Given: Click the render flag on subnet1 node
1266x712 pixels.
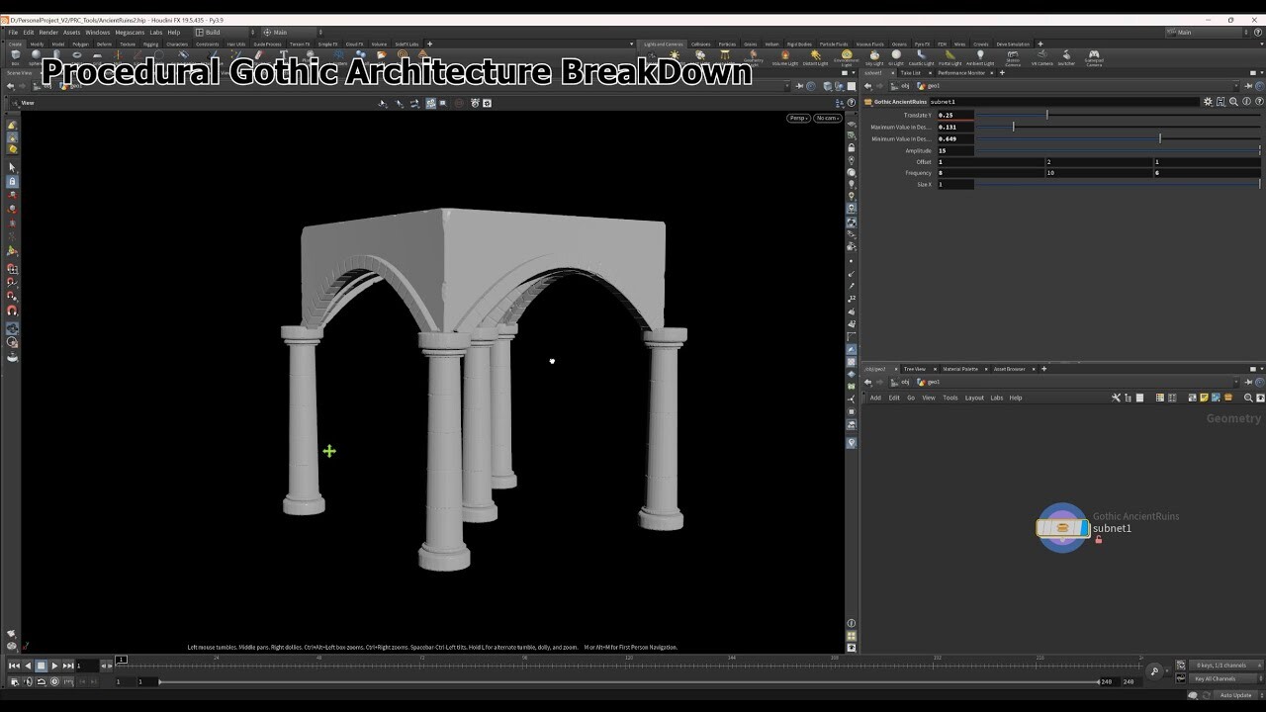Looking at the screenshot, I should (x=1084, y=527).
